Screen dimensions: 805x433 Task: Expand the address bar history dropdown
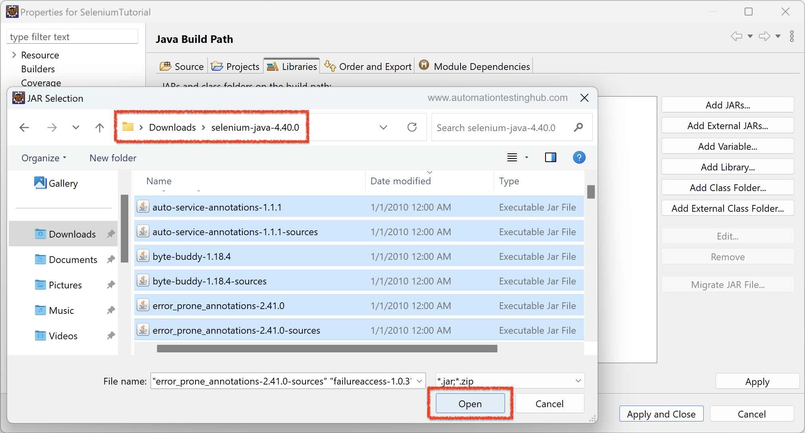[383, 127]
